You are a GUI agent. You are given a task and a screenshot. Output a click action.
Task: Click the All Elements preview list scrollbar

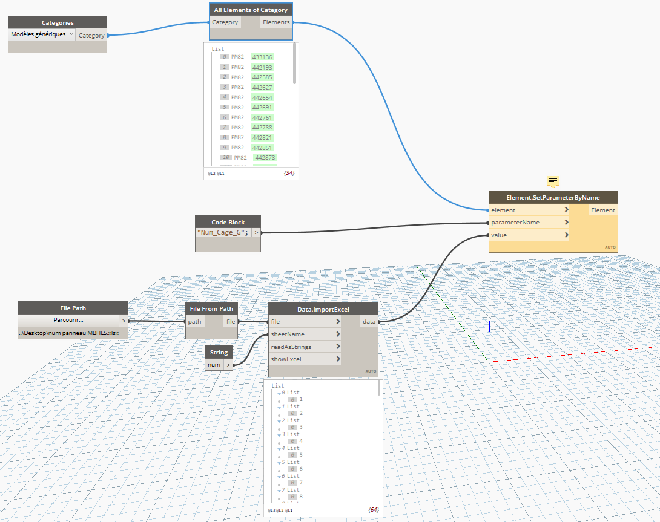click(x=295, y=64)
